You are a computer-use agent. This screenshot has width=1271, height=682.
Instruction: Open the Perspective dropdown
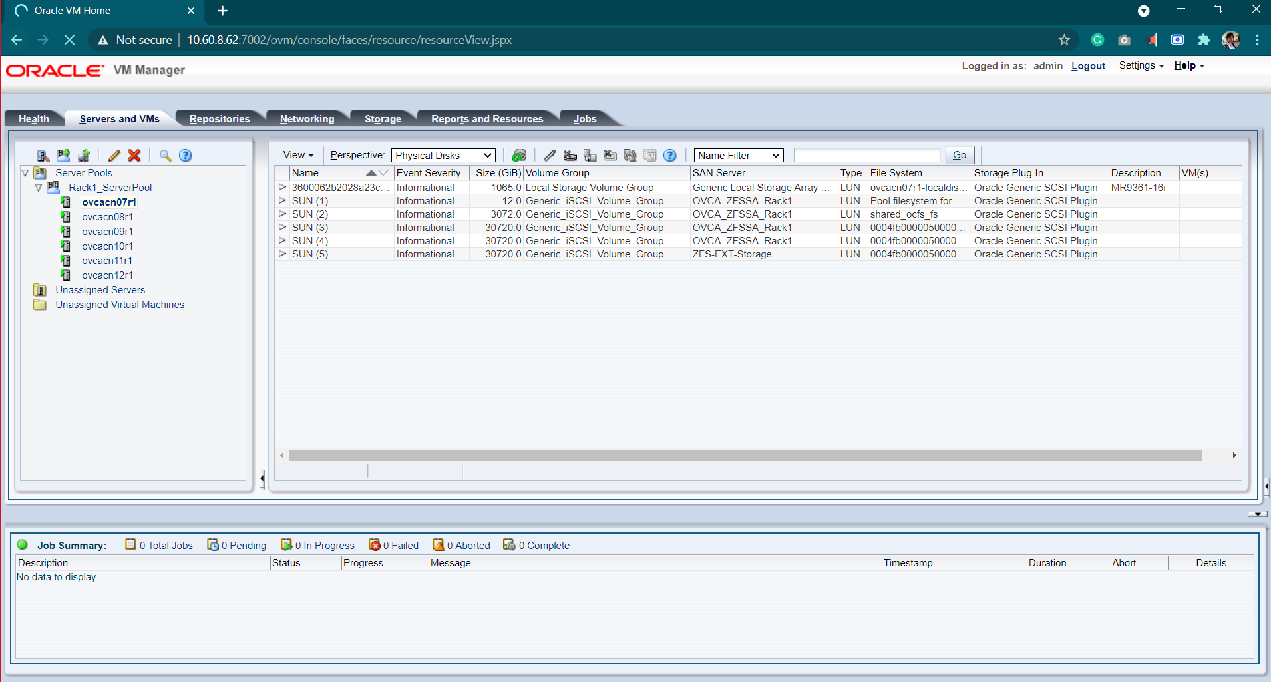(x=443, y=155)
